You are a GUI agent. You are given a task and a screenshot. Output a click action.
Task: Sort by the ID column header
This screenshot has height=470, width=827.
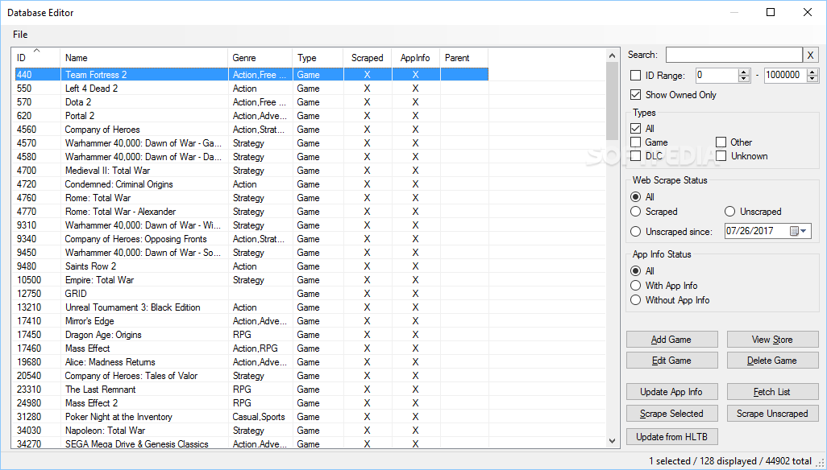[36, 58]
